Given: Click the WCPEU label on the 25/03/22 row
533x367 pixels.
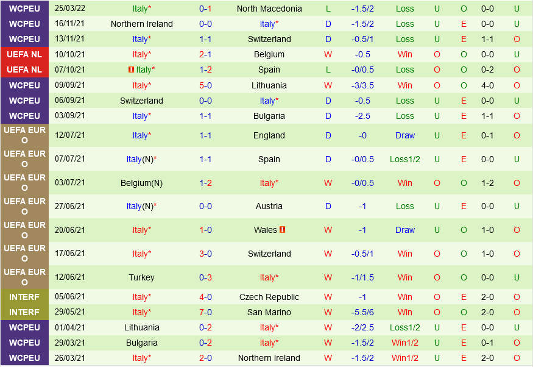Looking at the screenshot, I should pos(24,9).
